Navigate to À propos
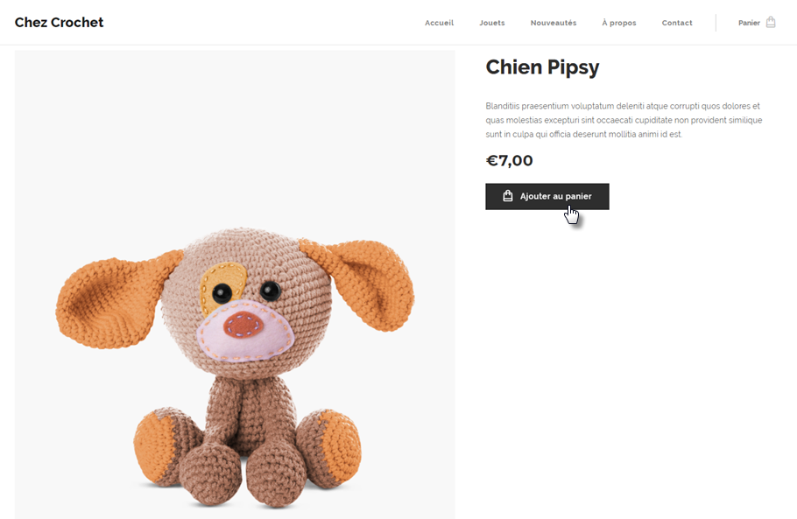Image resolution: width=797 pixels, height=519 pixels. (x=619, y=23)
